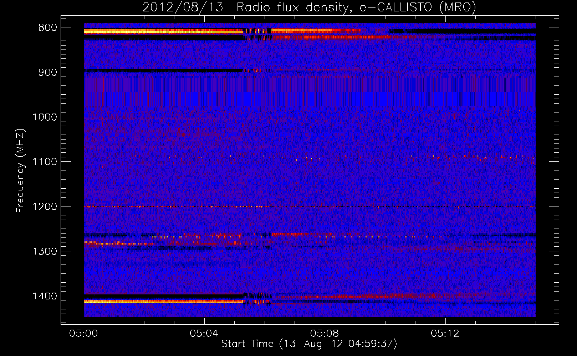
Task: Click the 1200 frequency tick label
Action: pos(45,207)
